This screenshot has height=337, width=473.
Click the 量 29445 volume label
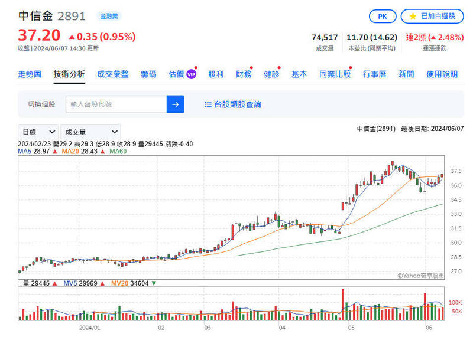pos(36,283)
